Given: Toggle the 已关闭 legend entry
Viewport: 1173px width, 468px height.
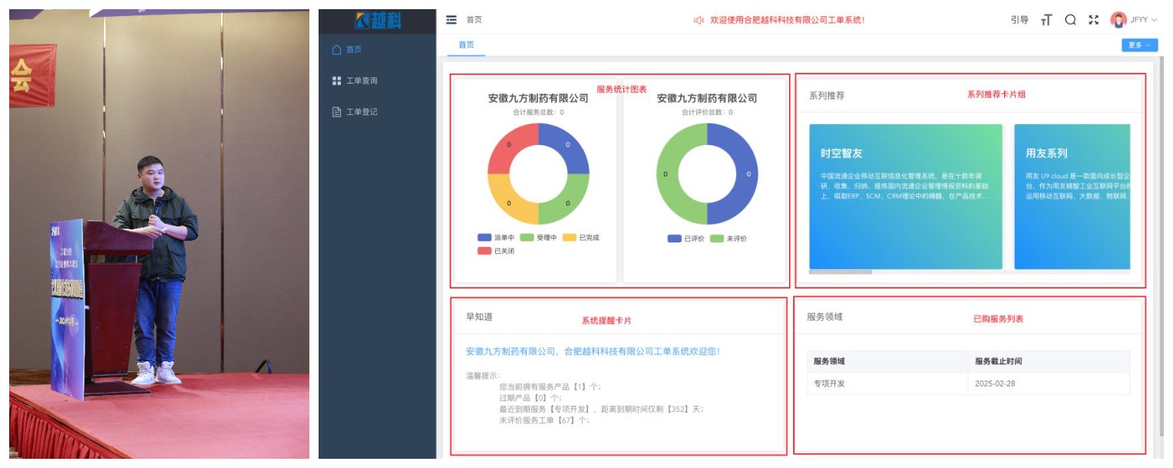Looking at the screenshot, I should (x=496, y=251).
